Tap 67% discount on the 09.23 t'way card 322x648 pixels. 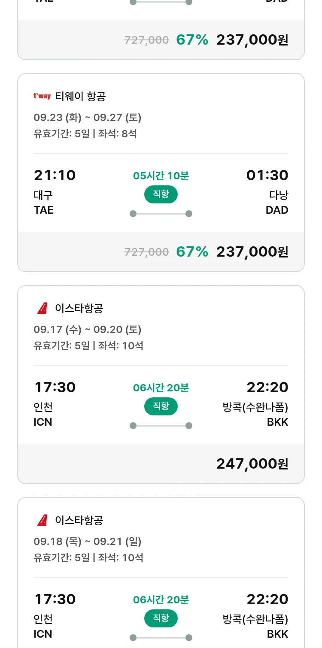[192, 251]
